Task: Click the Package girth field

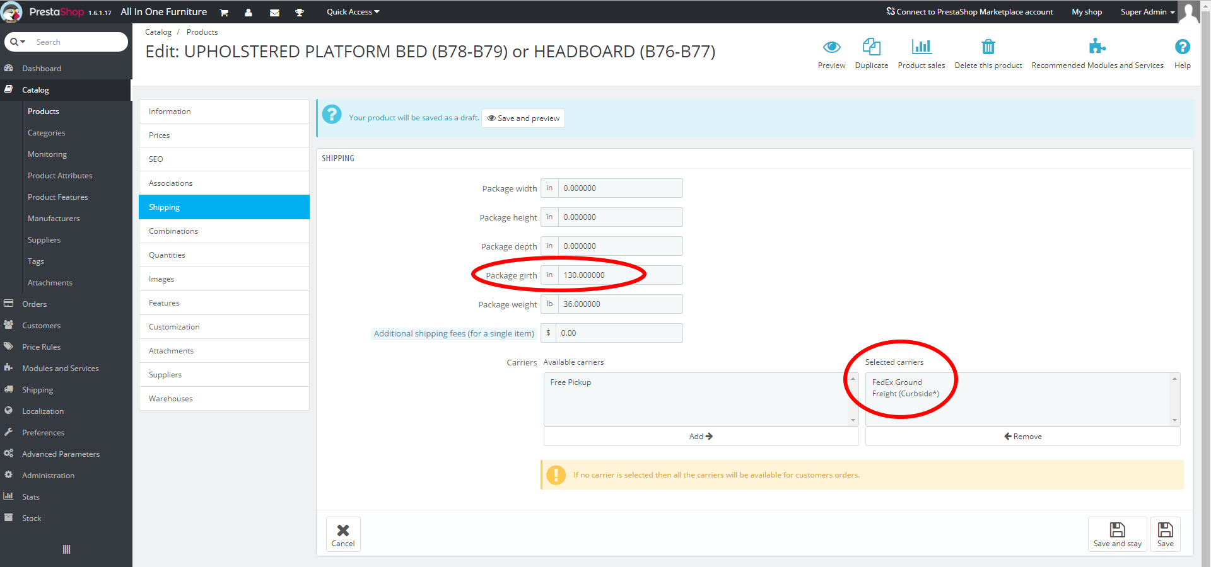Action: pyautogui.click(x=620, y=275)
